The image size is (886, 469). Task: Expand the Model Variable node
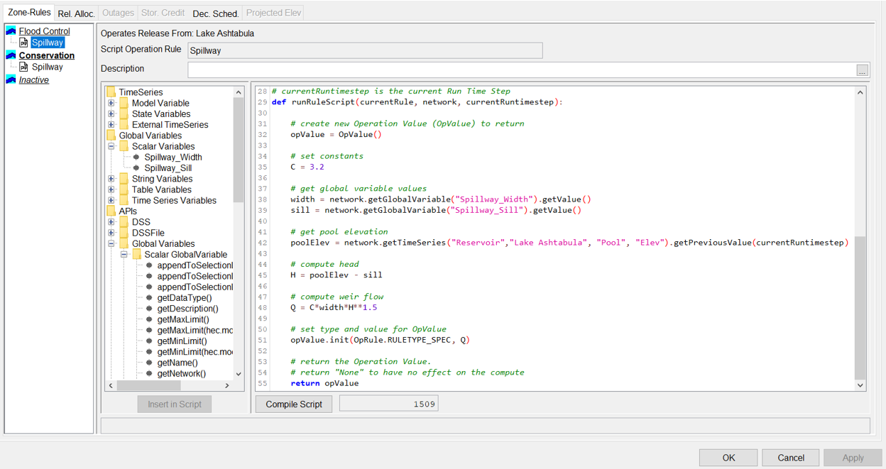[111, 104]
